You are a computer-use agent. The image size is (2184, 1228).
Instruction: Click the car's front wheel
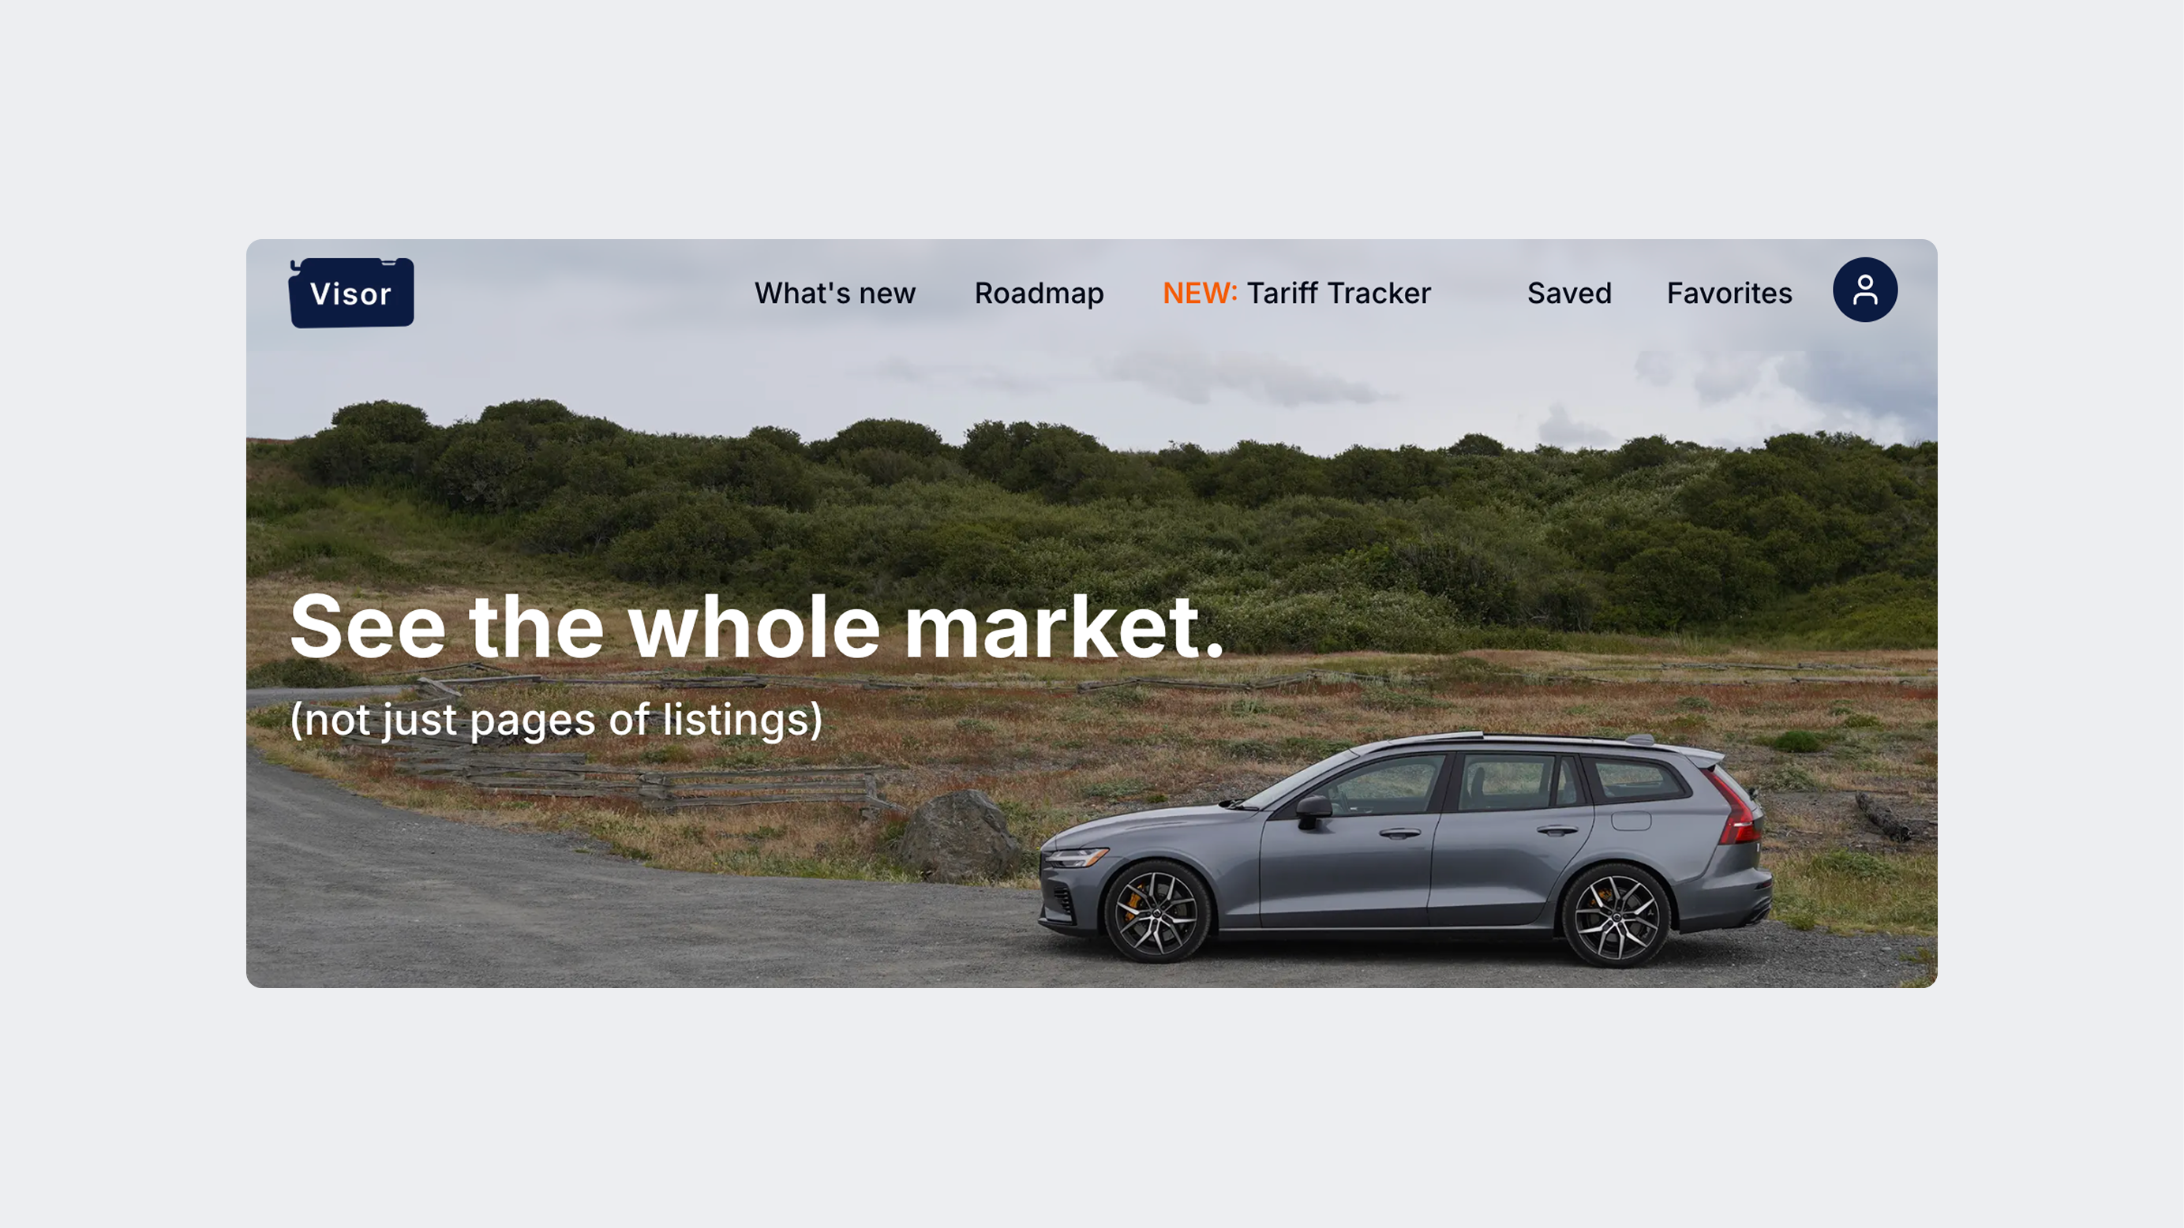click(x=1156, y=912)
